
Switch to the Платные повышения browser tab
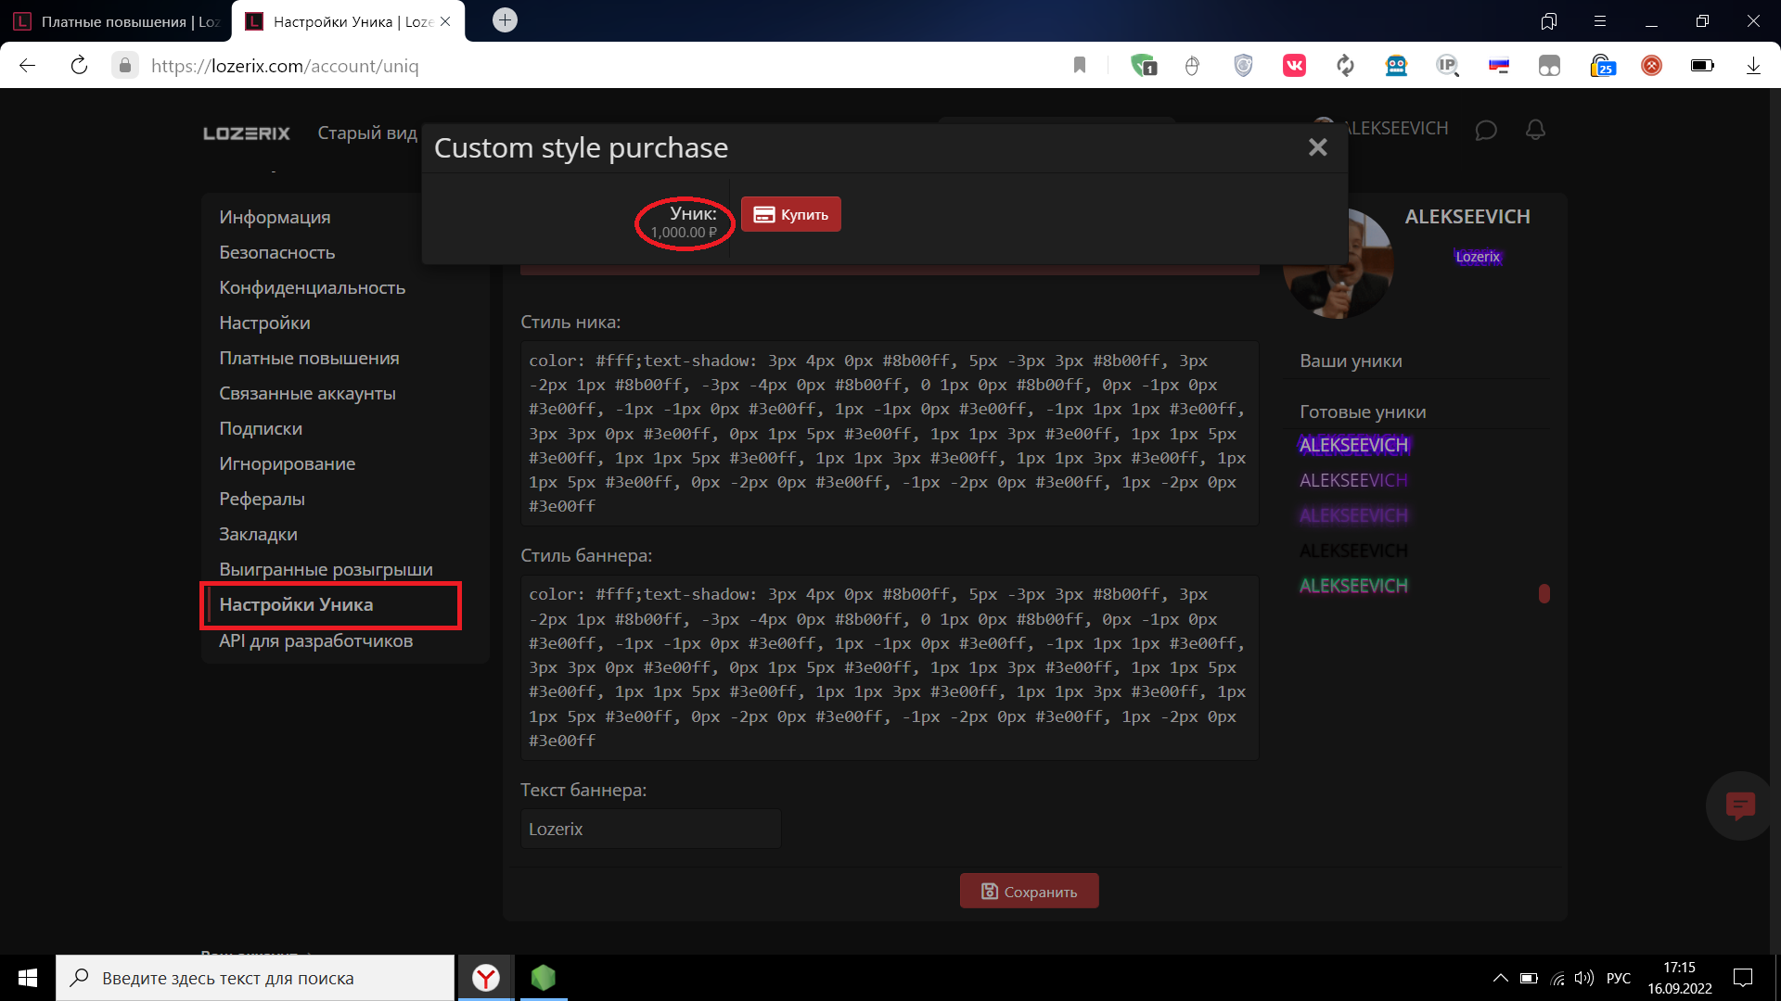coord(116,21)
